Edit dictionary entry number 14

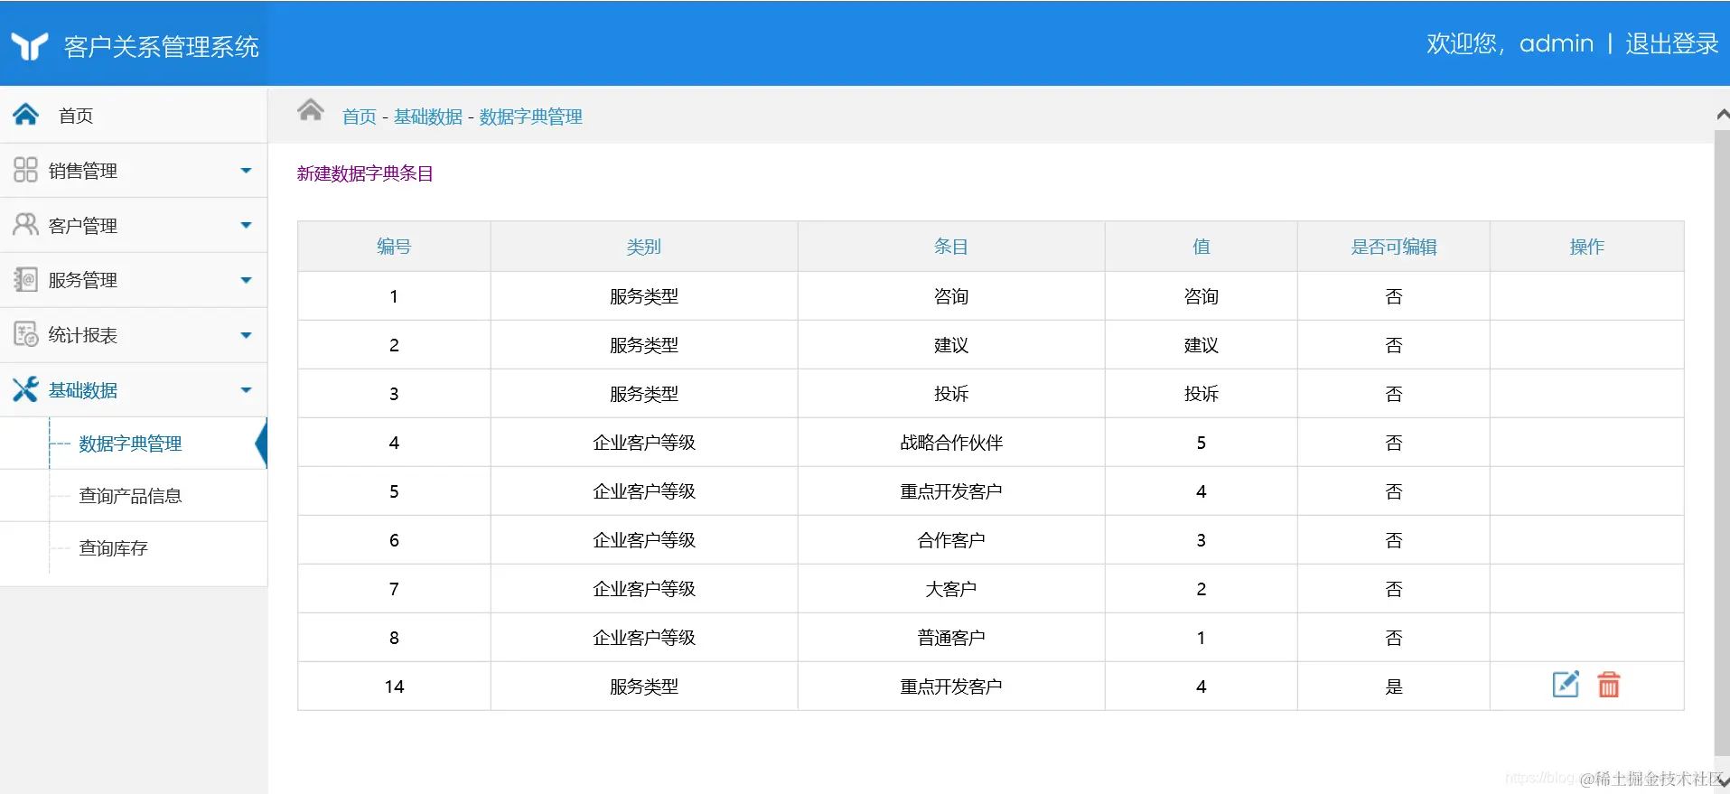(x=1566, y=685)
